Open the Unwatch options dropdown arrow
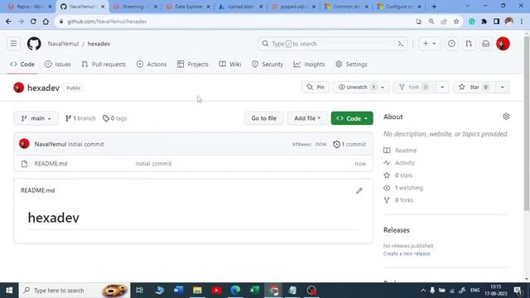Viewport: 530px width, 298px height. tap(383, 87)
